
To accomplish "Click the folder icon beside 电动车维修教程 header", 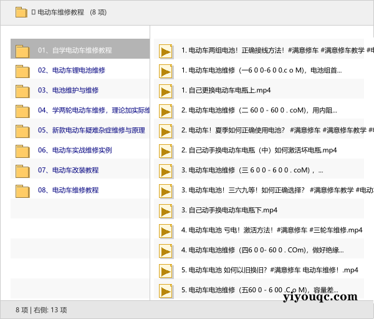I will (x=21, y=12).
